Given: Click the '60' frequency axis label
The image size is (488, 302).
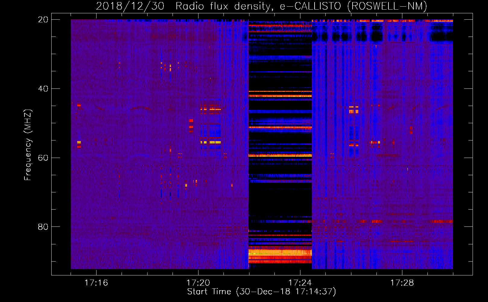Looking at the screenshot, I should pos(43,158).
